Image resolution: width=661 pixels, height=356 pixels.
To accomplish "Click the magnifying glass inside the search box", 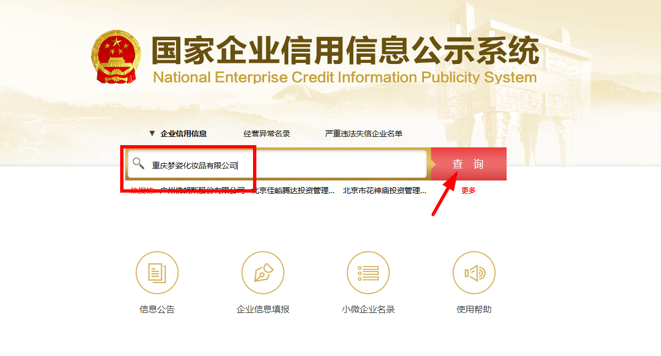I will [139, 164].
